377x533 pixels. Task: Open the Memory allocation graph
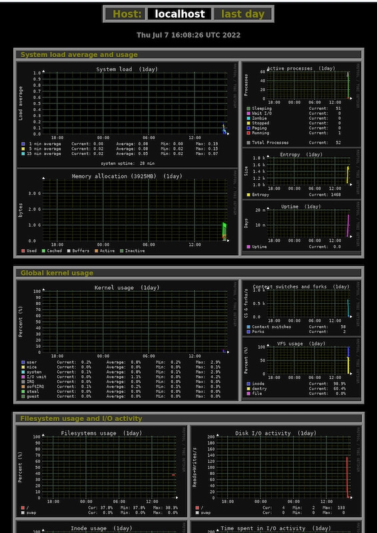coord(127,212)
